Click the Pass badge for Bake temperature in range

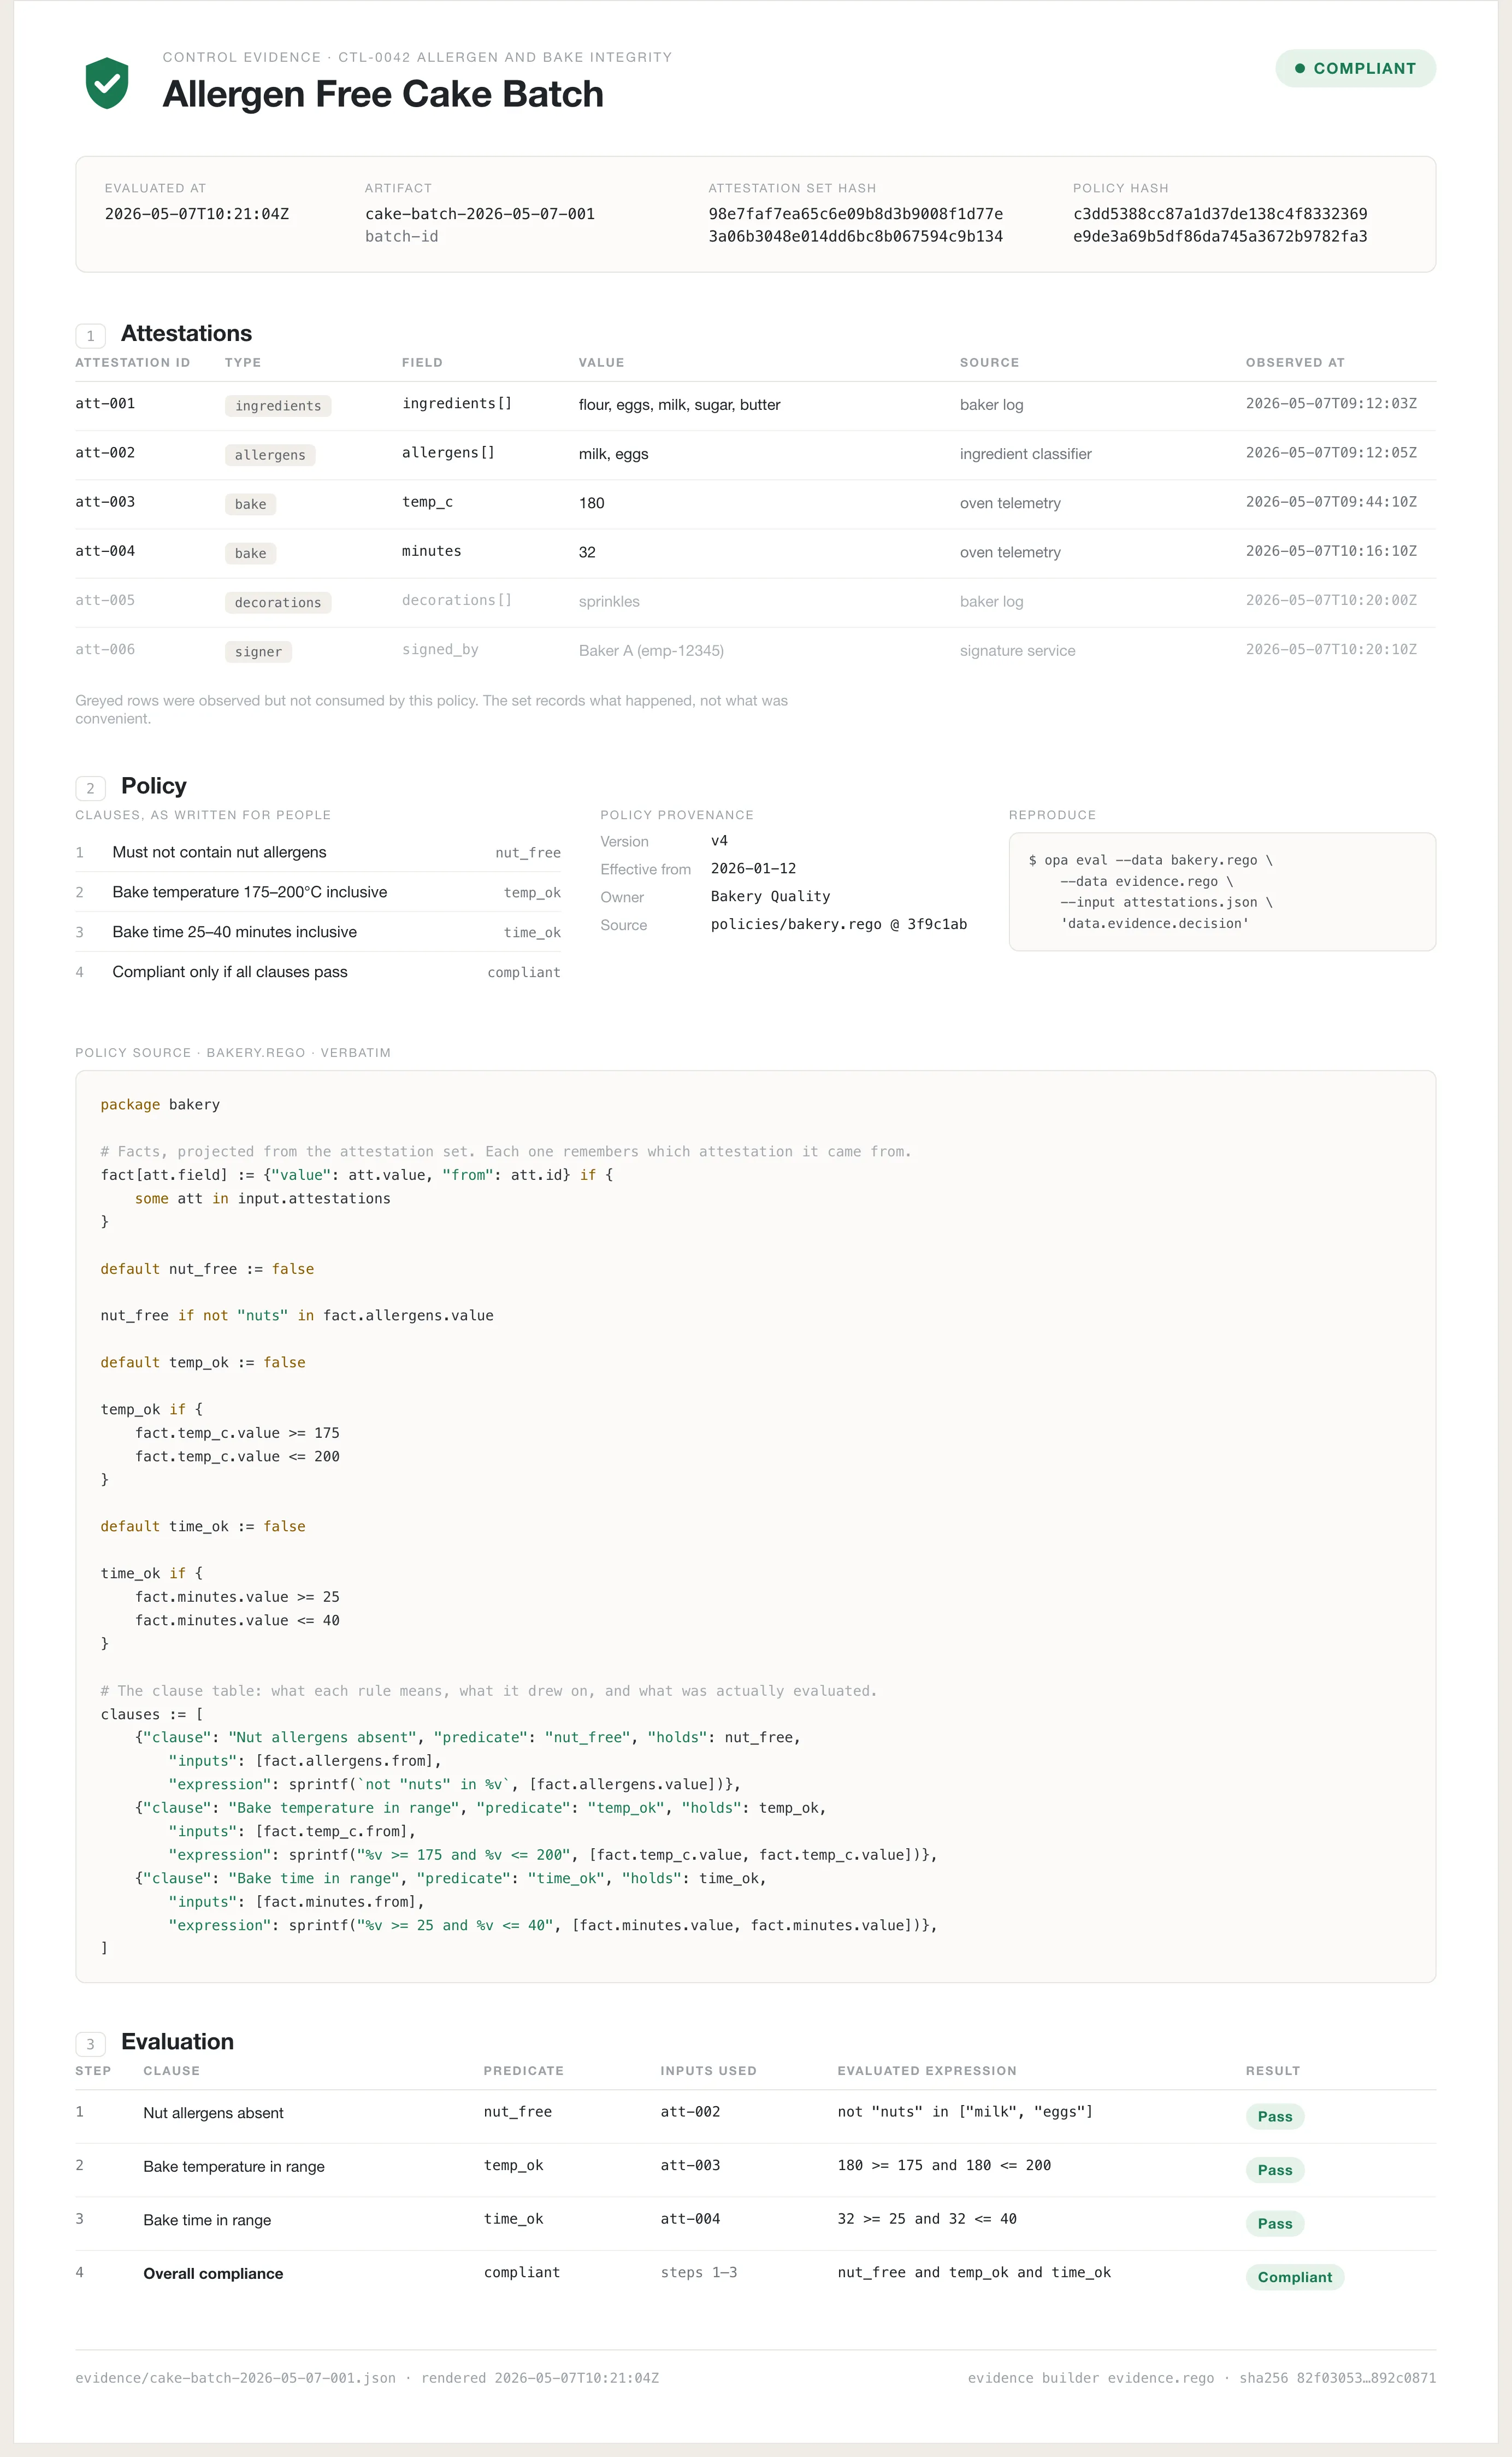[1274, 2170]
